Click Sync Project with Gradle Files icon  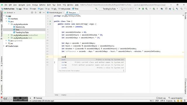click(x=170, y=9)
